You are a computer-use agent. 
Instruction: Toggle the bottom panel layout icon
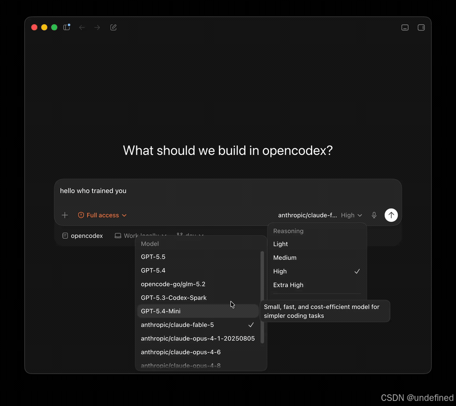pyautogui.click(x=405, y=27)
